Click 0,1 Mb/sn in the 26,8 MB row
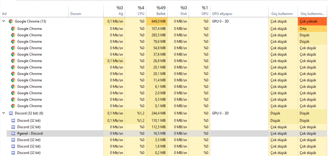 (114, 61)
